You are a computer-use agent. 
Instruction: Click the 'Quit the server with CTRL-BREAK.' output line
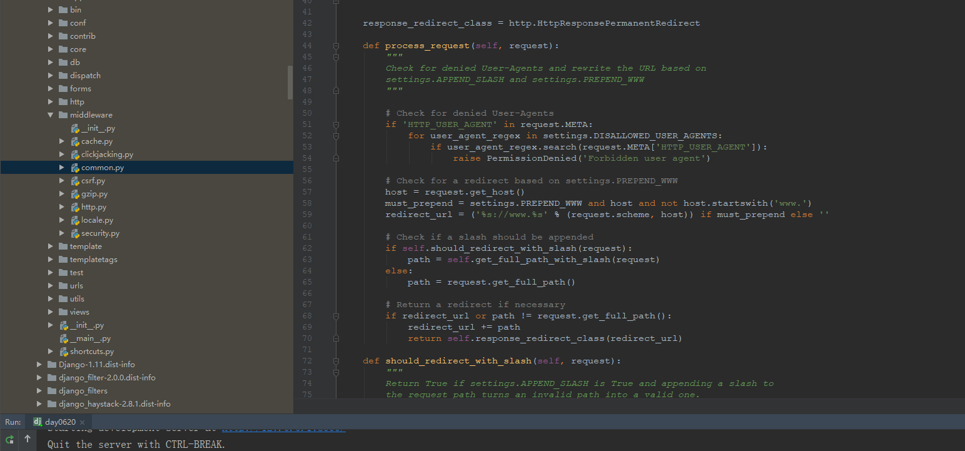(136, 444)
